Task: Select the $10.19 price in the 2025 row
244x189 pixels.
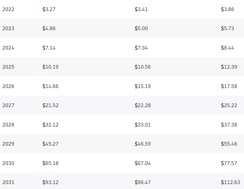Action: point(50,67)
